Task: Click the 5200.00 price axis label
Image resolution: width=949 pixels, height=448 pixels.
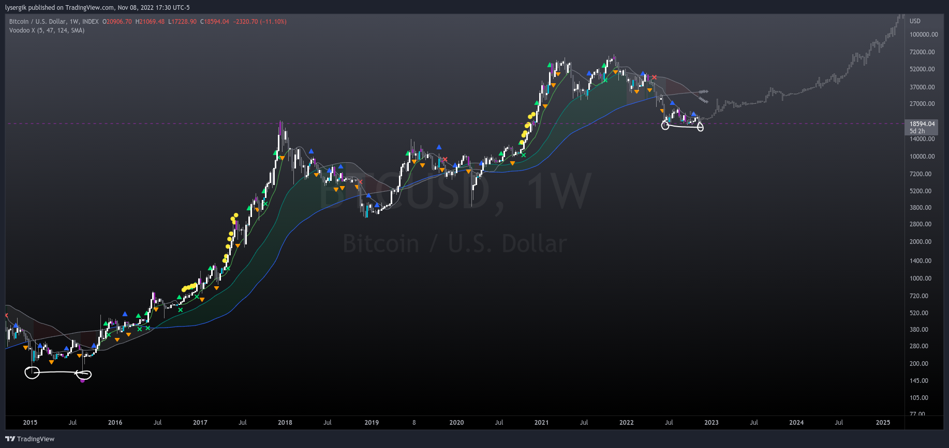Action: (921, 191)
